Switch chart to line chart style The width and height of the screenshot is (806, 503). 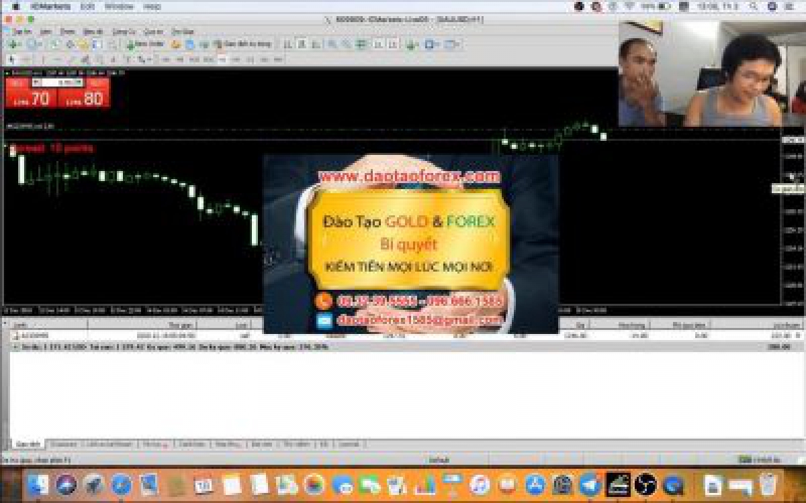point(314,44)
